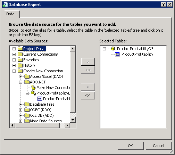Click the Favorites folder icon
This screenshot has width=175, height=155.
(20, 60)
